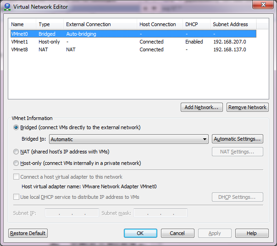The width and height of the screenshot is (277, 246).
Task: Click External Connection column header
Action: 100,24
